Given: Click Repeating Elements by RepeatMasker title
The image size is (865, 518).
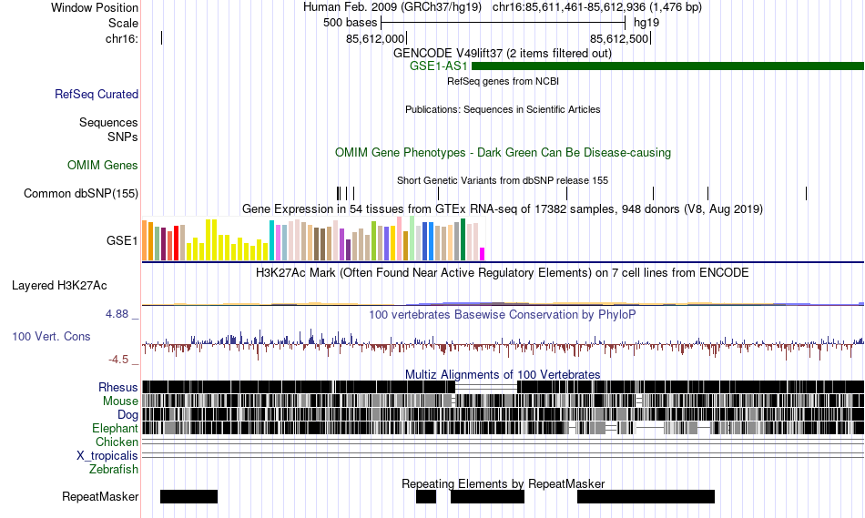Looking at the screenshot, I should tap(503, 483).
